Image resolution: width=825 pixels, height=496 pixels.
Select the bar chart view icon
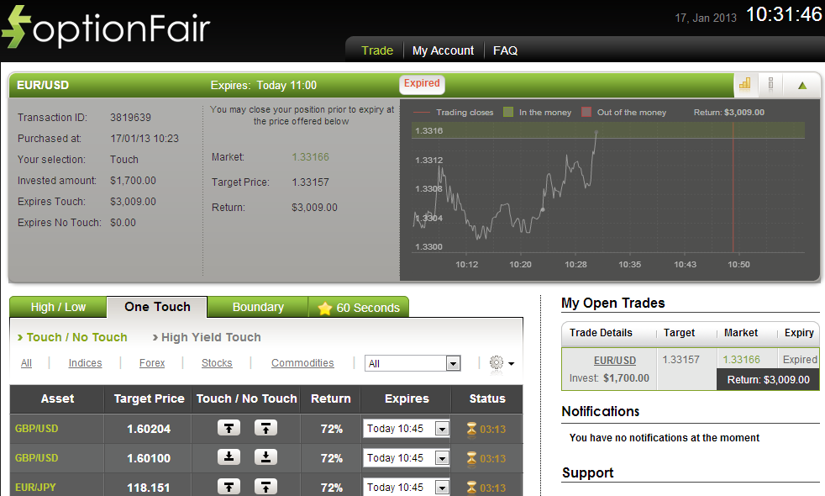click(x=745, y=84)
